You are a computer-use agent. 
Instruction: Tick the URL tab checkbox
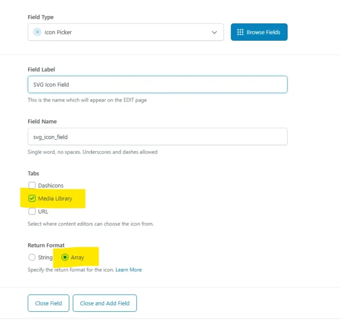click(32, 211)
